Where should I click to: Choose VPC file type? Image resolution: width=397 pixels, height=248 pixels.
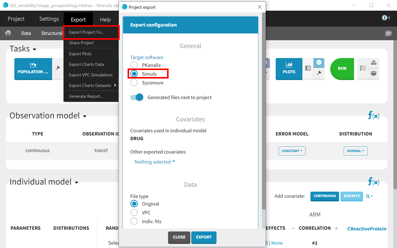(x=134, y=213)
